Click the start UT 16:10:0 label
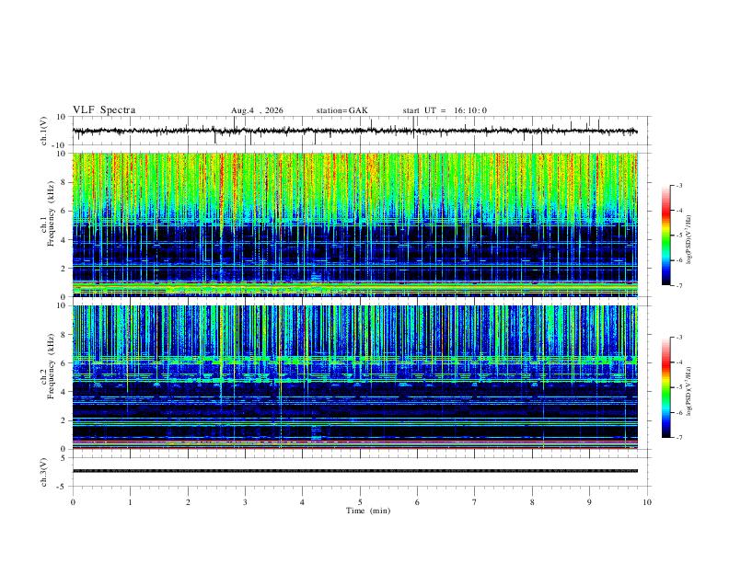 (445, 110)
